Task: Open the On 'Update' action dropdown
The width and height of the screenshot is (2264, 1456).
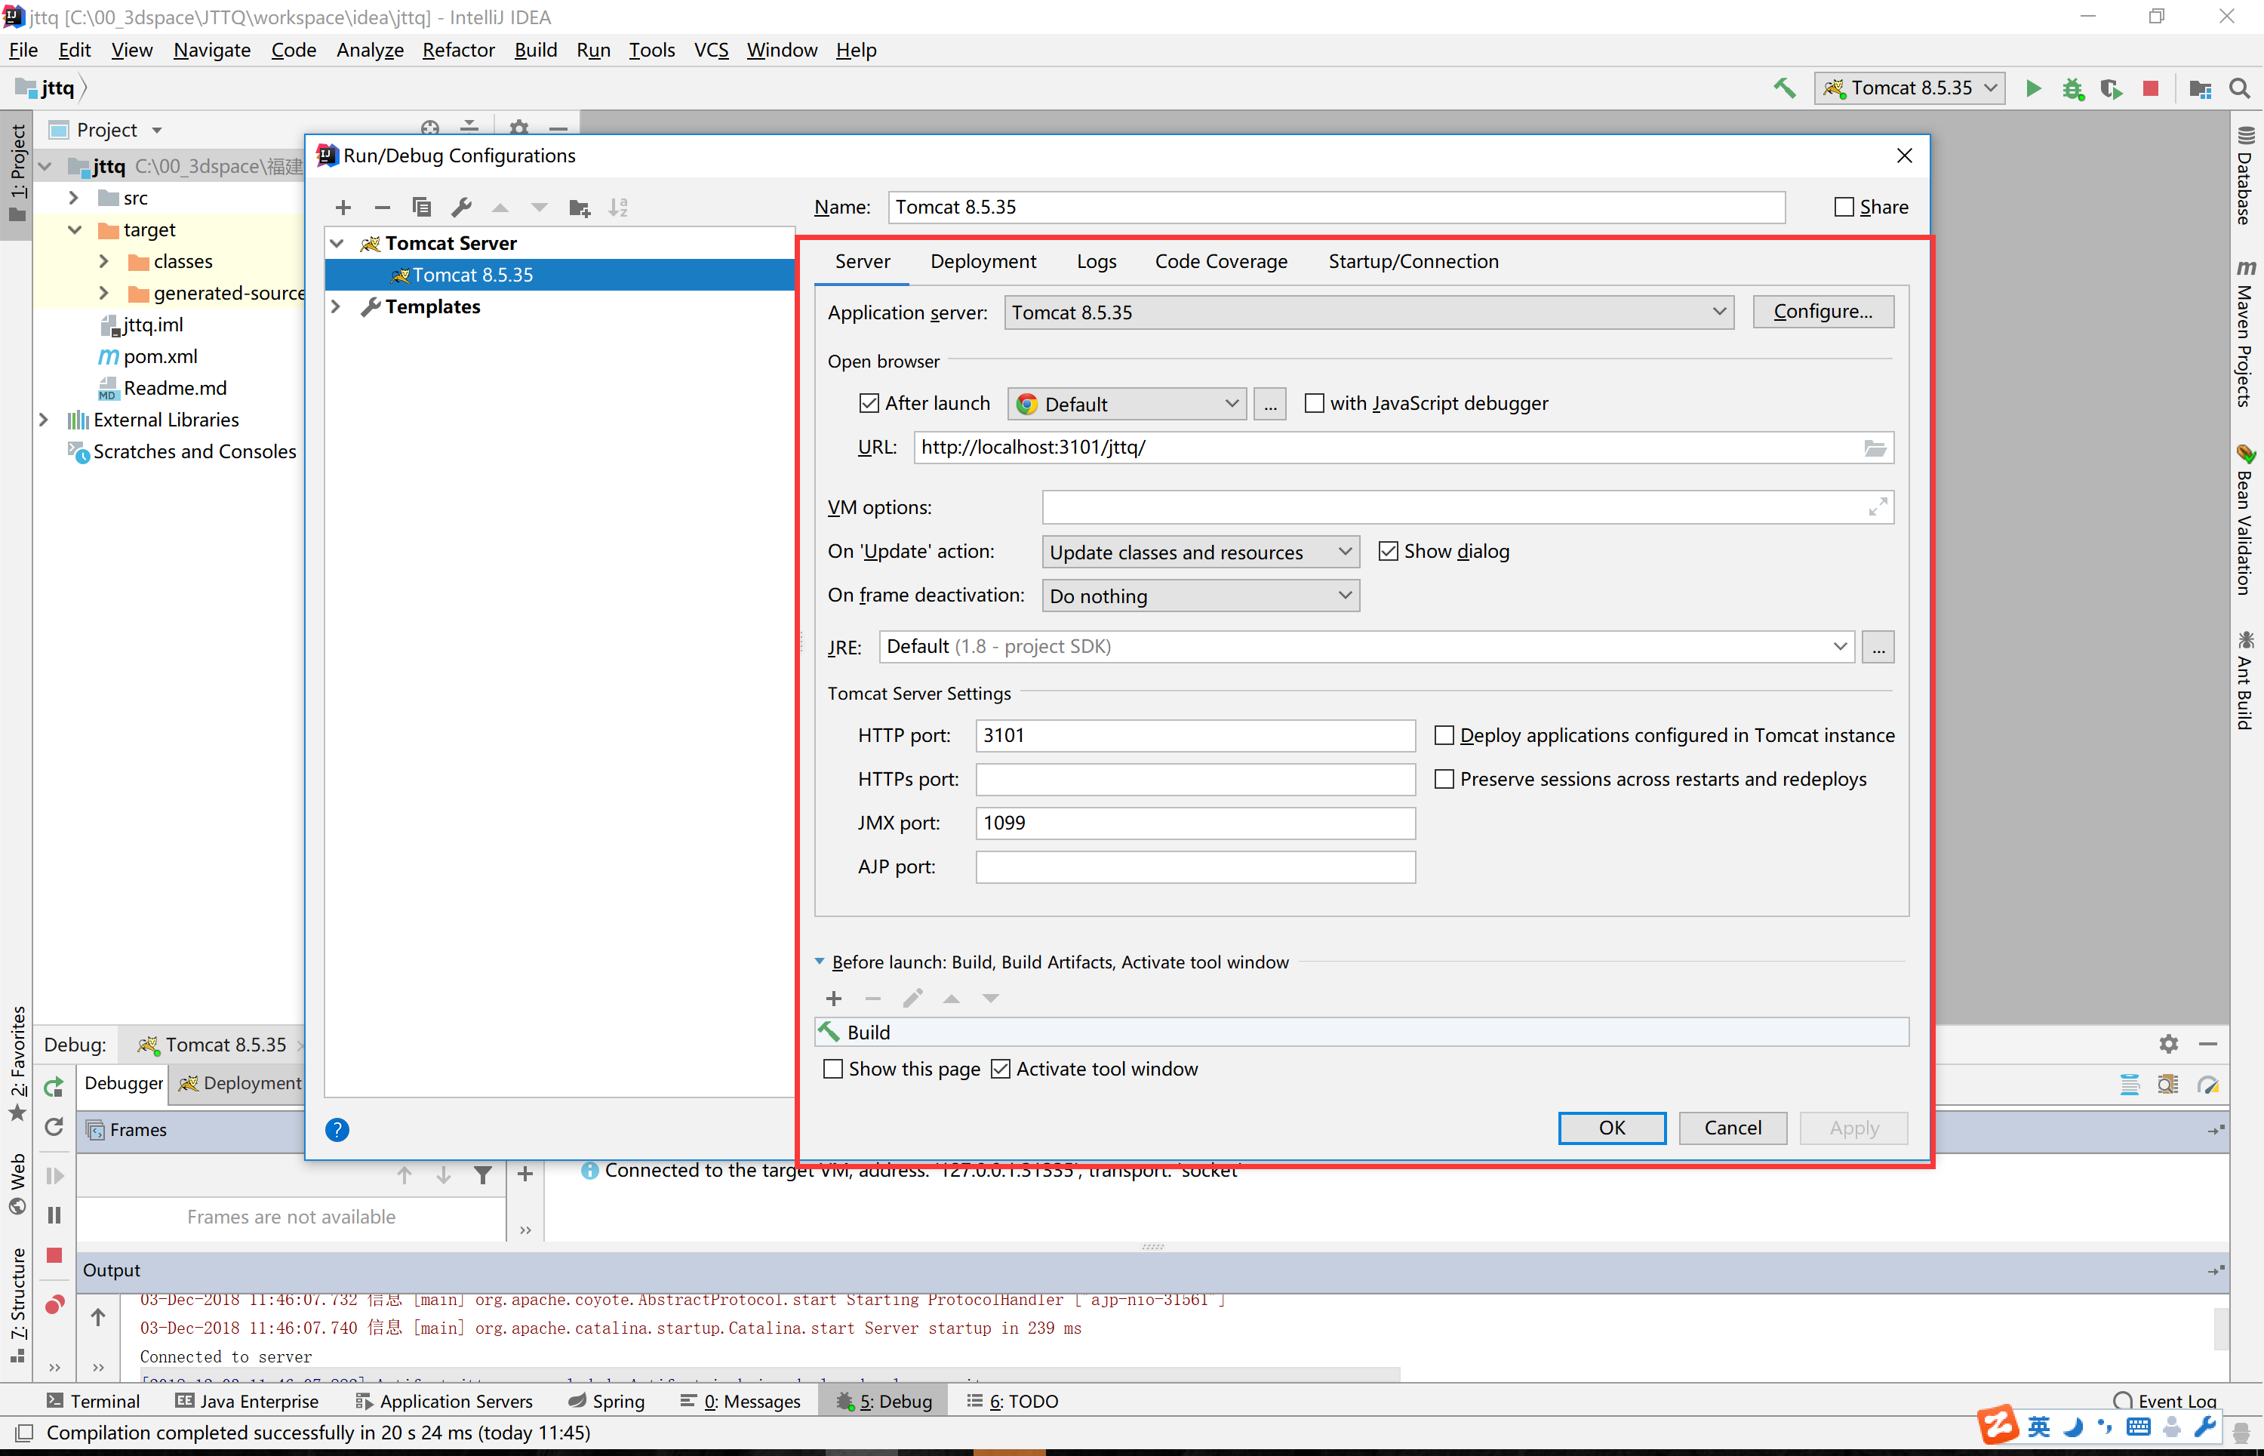Action: tap(1200, 553)
